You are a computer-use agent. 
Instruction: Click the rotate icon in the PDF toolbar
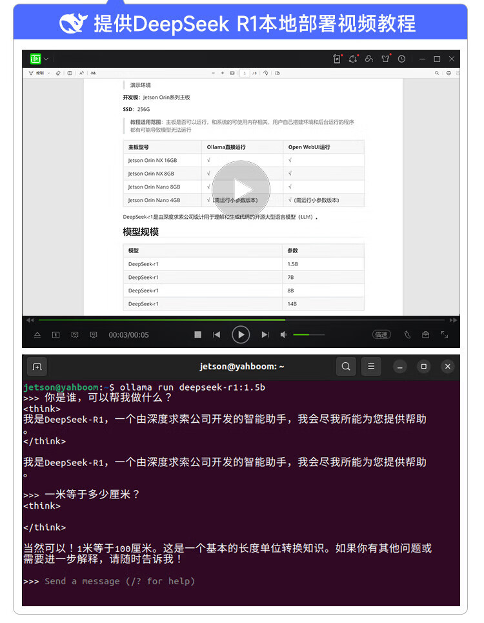(266, 73)
